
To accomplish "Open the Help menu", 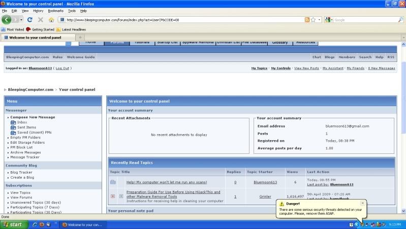I will tap(83, 11).
